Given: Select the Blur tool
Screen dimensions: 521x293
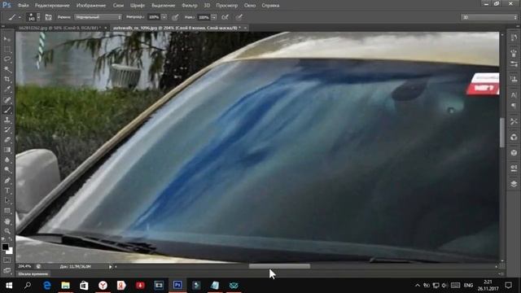Looking at the screenshot, I should point(7,160).
